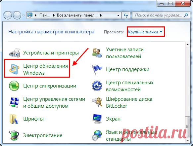Image resolution: width=193 pixels, height=146 pixels.
Task: Click the search magnifier icon
Action: tap(186, 15)
